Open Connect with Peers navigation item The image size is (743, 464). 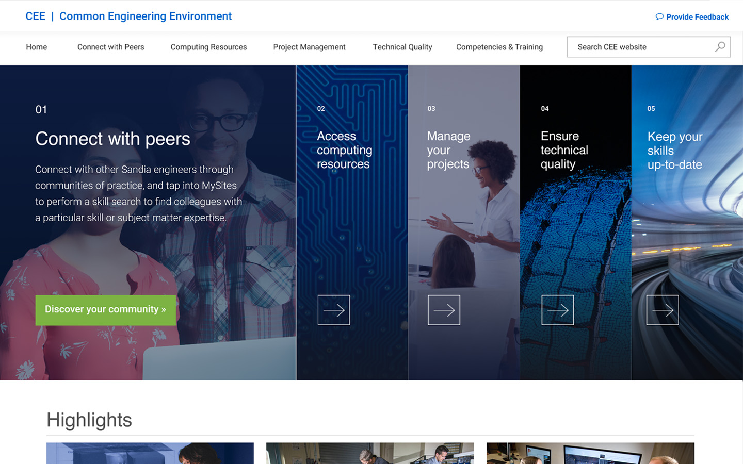111,47
